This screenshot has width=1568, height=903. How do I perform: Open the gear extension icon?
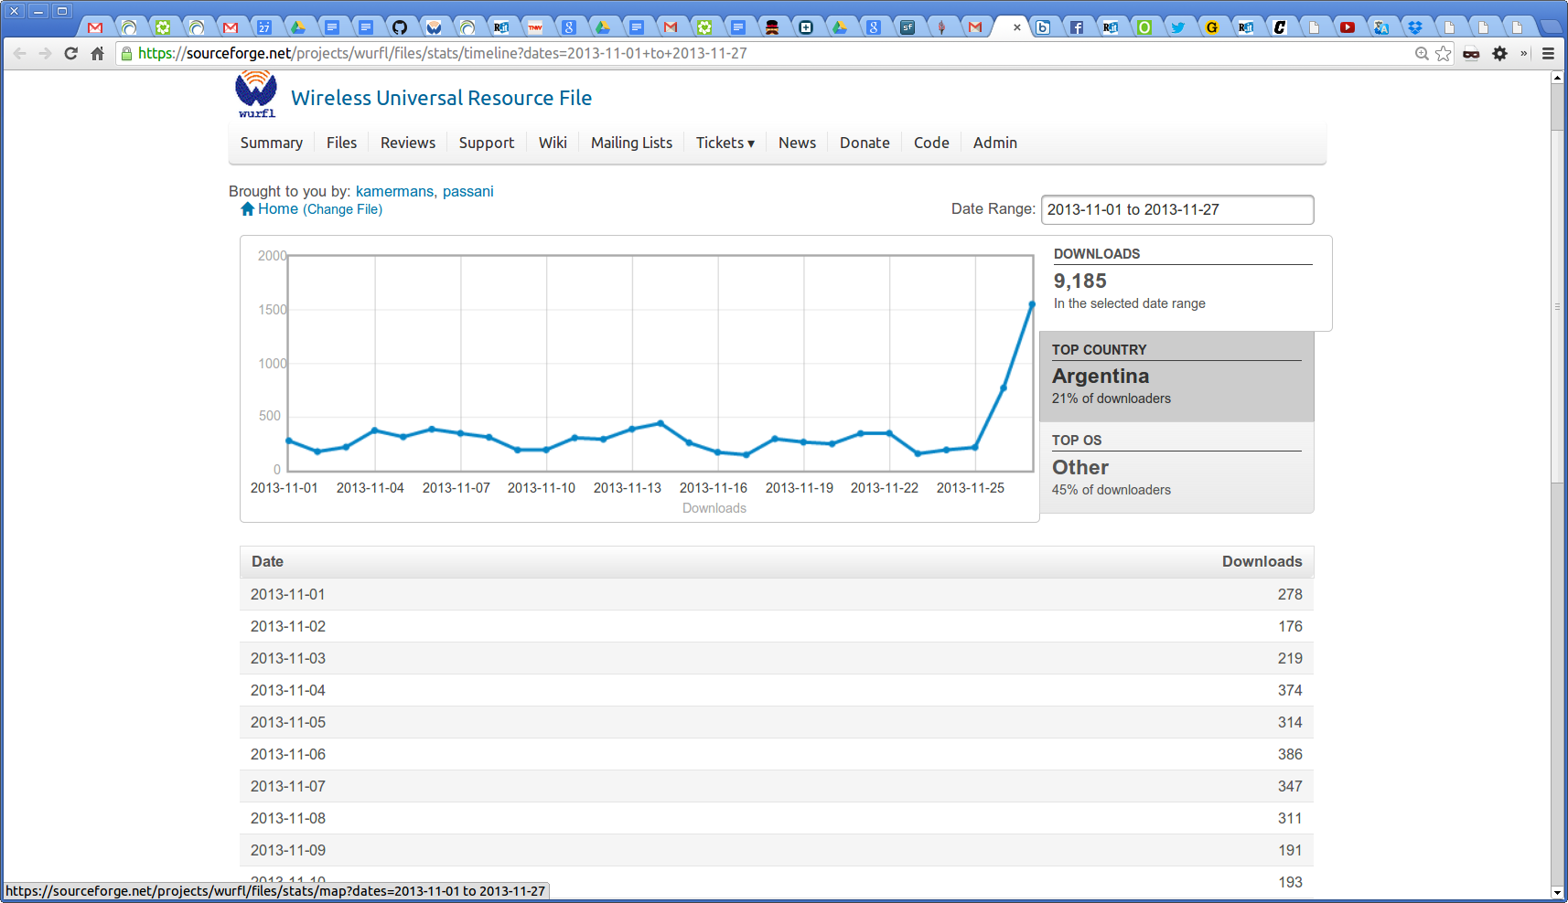click(x=1499, y=54)
